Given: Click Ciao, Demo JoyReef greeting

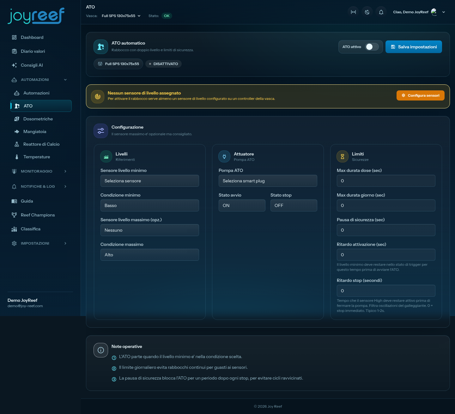Looking at the screenshot, I should pos(411,12).
